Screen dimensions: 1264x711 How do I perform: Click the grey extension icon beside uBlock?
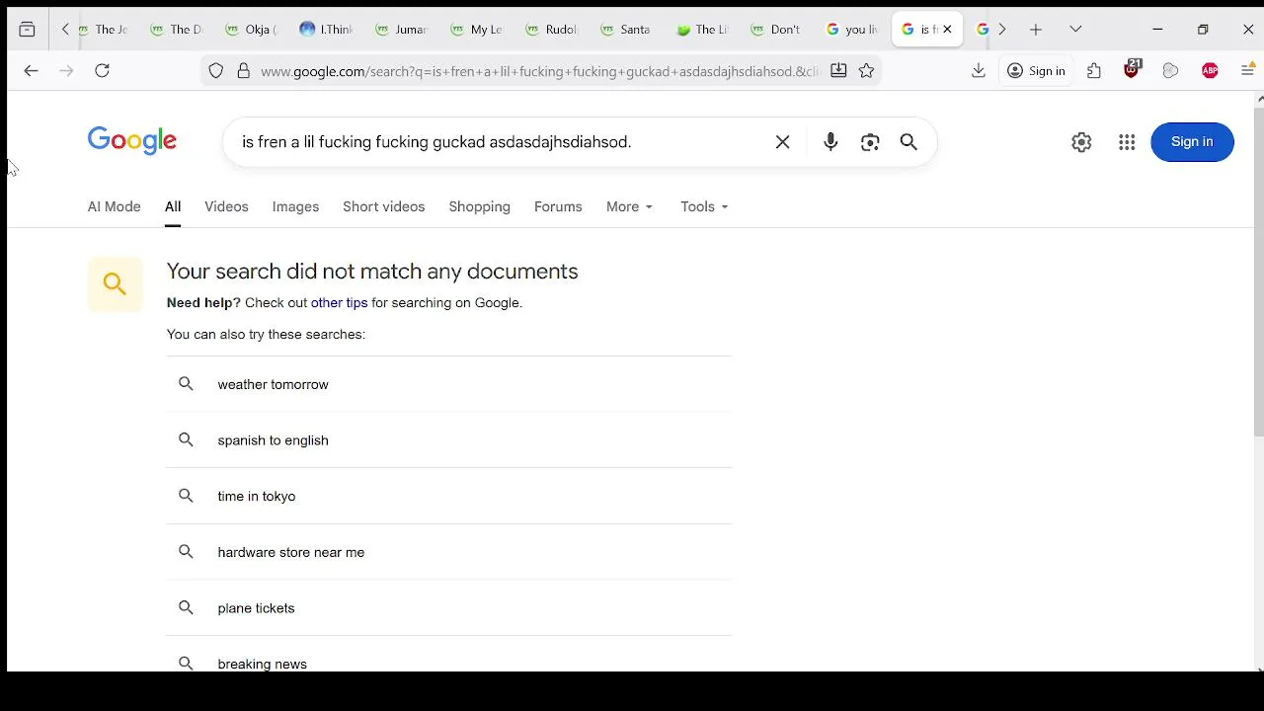1171,71
